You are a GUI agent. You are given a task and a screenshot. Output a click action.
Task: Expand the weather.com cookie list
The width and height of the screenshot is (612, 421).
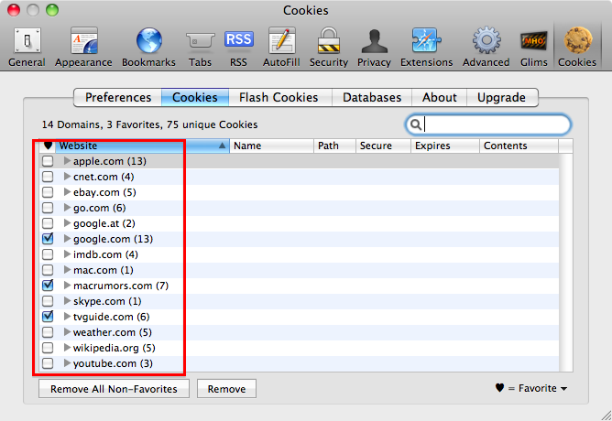point(67,332)
